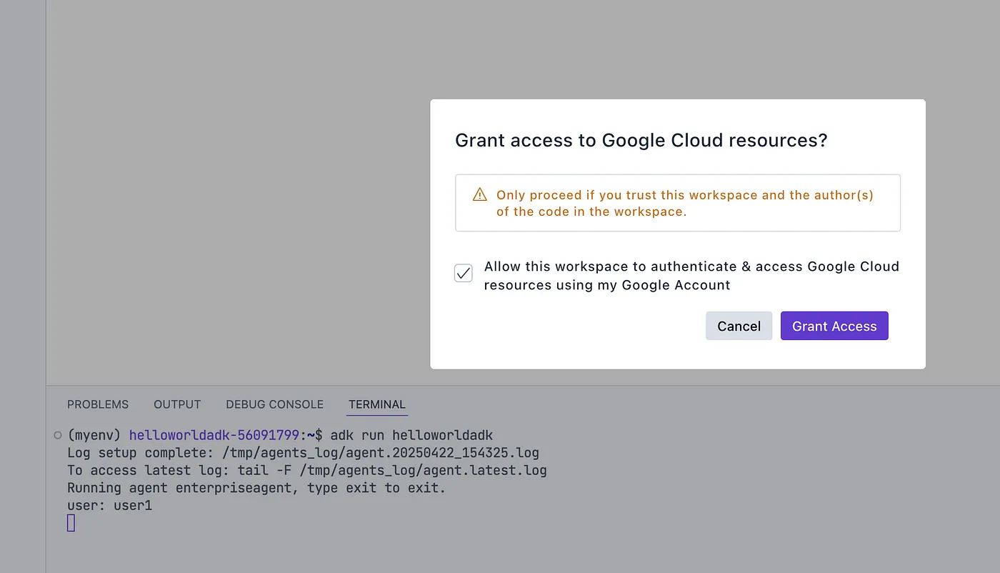Open the OUTPUT panel tab
The height and width of the screenshot is (573, 1000).
pos(176,404)
